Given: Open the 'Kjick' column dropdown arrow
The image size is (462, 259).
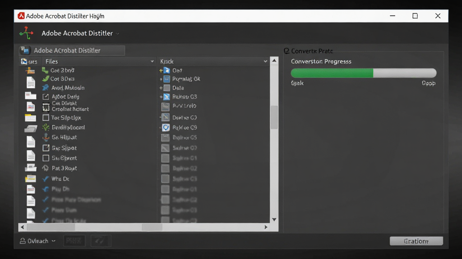Looking at the screenshot, I should [265, 61].
